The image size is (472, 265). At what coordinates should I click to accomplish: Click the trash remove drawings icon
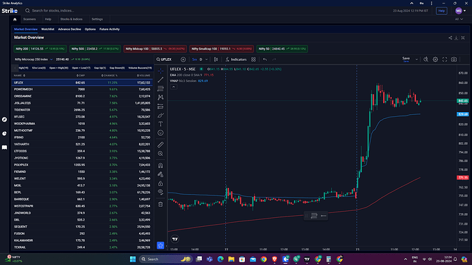pyautogui.click(x=161, y=204)
